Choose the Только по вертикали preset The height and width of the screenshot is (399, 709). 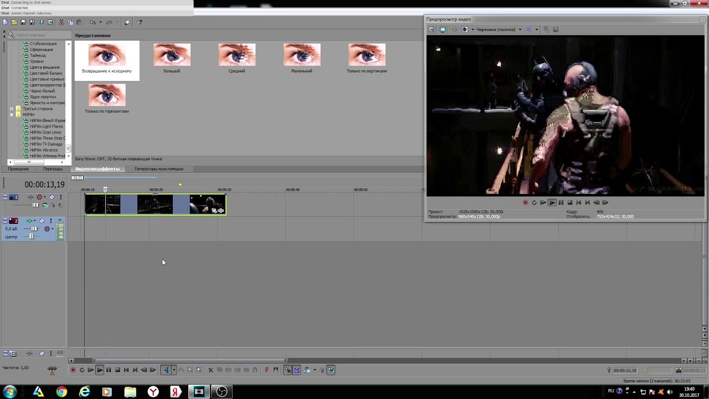[x=367, y=55]
